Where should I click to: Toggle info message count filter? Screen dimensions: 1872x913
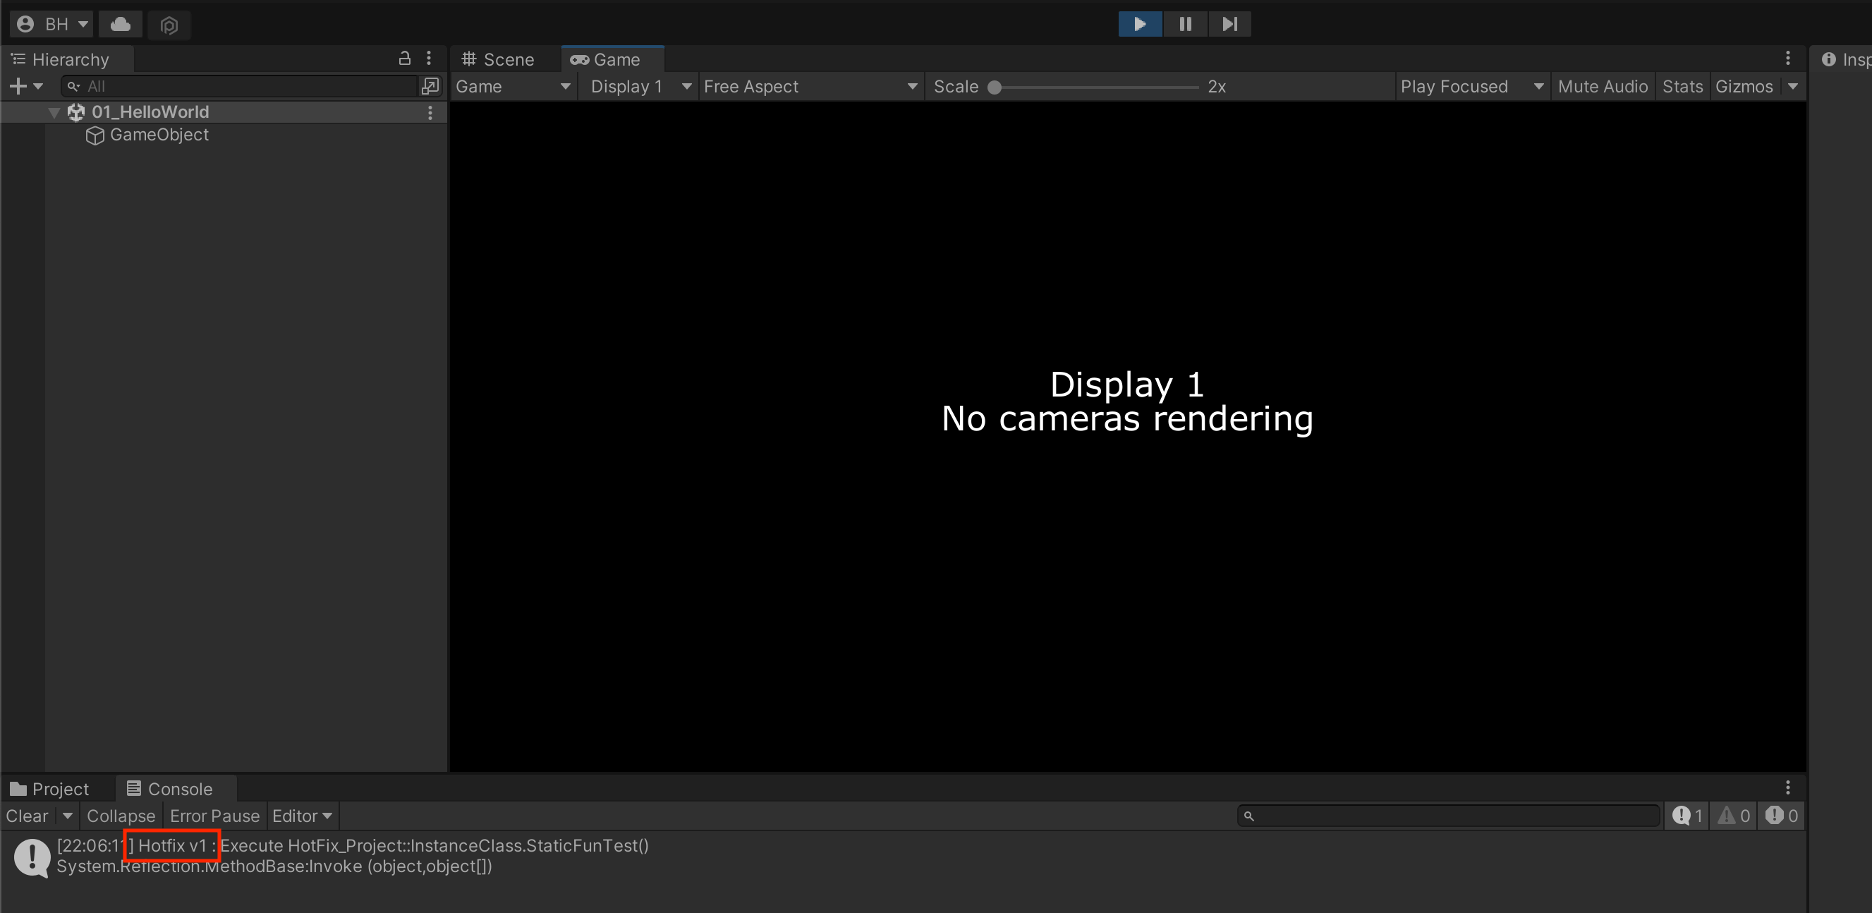(x=1687, y=816)
